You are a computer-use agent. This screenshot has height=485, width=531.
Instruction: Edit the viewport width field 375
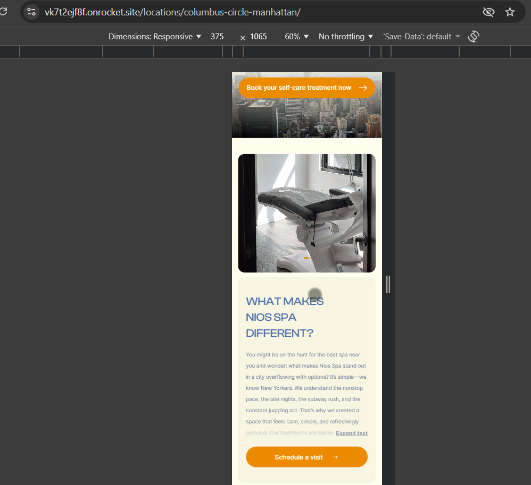pyautogui.click(x=217, y=37)
